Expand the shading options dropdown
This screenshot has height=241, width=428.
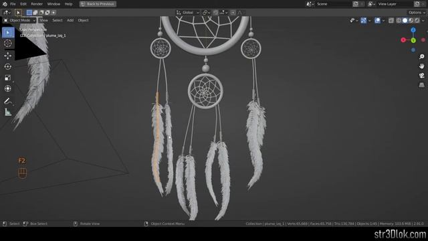(423, 21)
